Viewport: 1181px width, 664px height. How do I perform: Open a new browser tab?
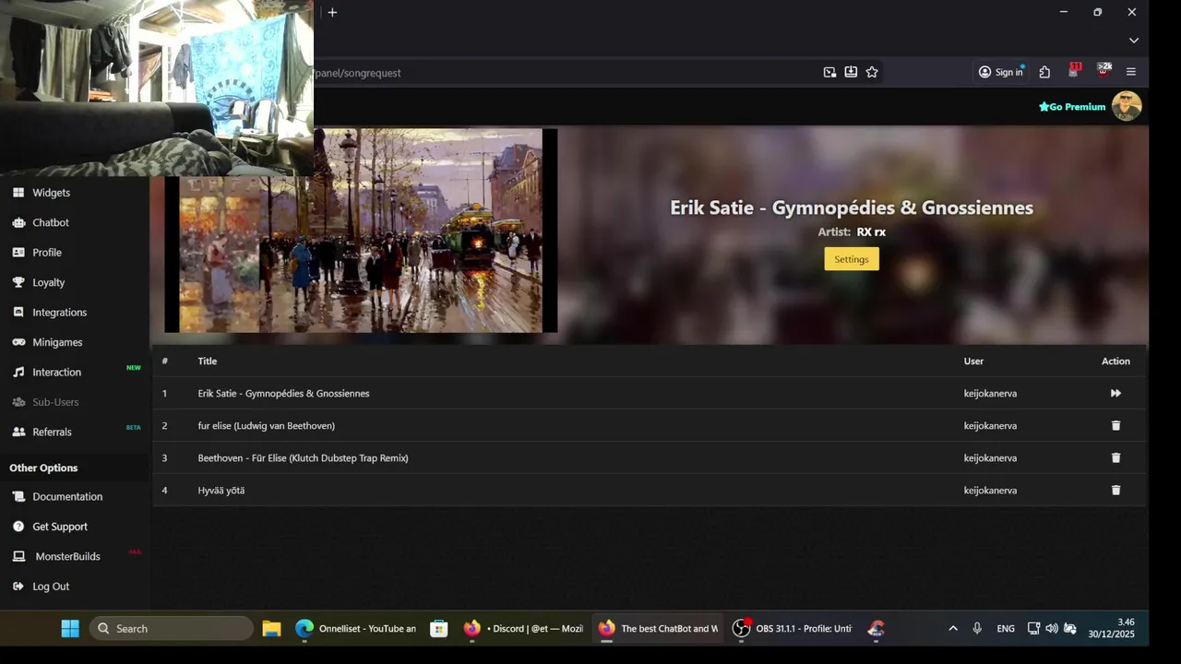[x=332, y=12]
